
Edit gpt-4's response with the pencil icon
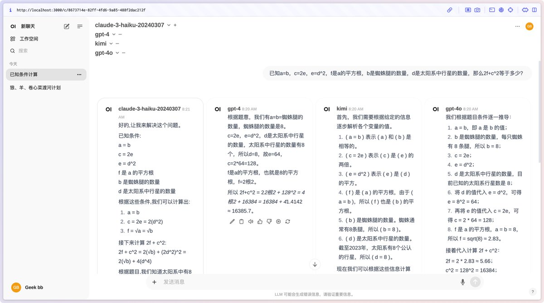[x=232, y=221]
